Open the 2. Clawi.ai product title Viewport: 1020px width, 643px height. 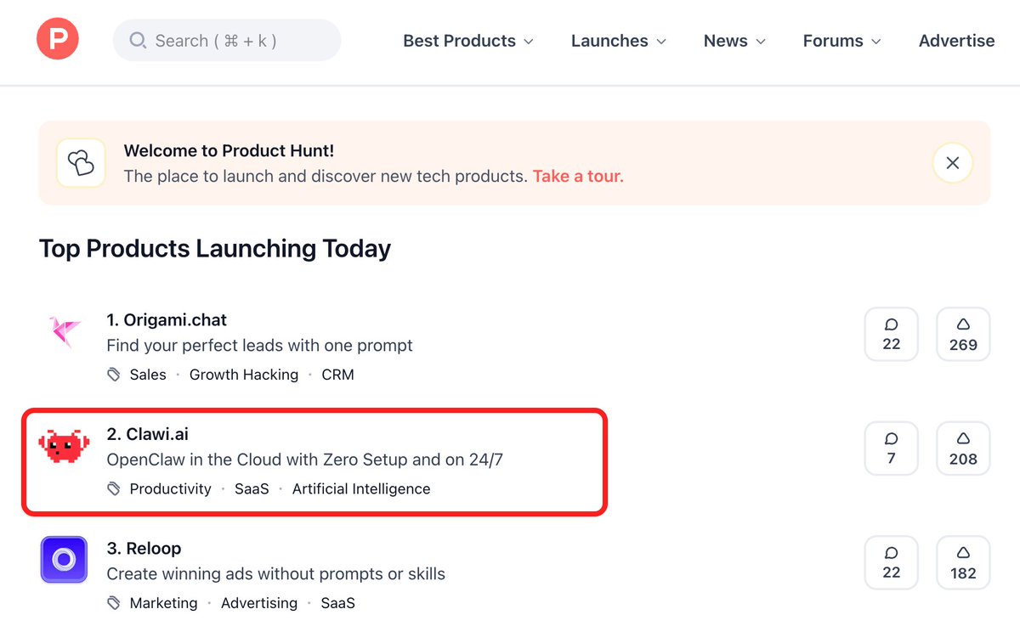pyautogui.click(x=148, y=435)
